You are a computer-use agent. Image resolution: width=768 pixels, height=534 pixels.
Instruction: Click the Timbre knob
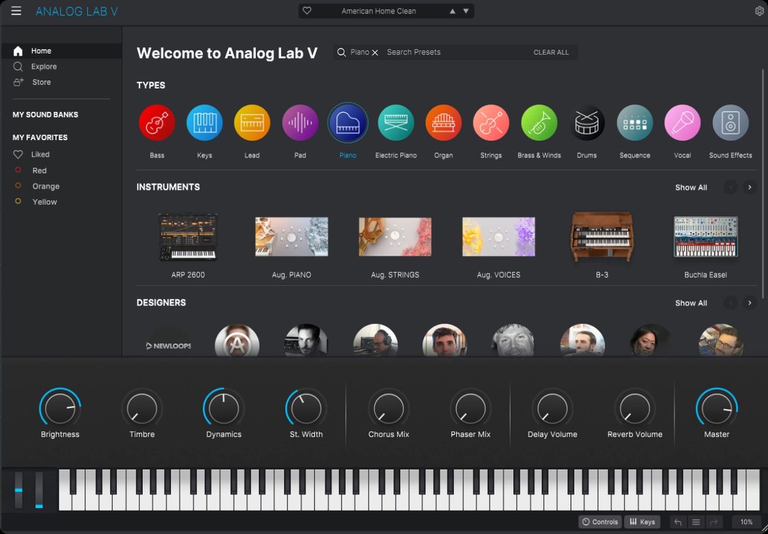142,408
